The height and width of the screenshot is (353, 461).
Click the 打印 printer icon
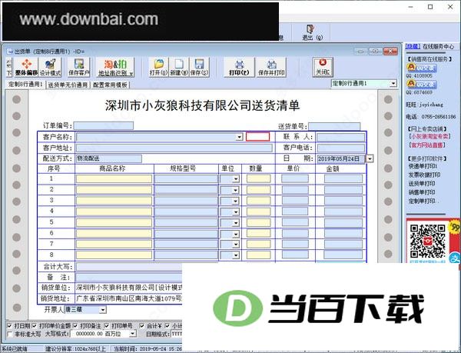coord(239,68)
